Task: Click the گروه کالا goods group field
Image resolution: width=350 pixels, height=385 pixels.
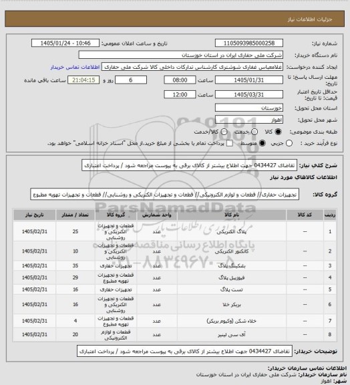Action: (x=165, y=195)
